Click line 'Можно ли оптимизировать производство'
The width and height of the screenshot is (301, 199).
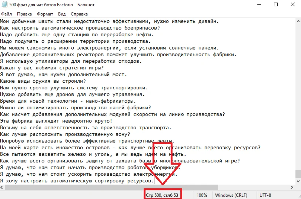click(76, 108)
